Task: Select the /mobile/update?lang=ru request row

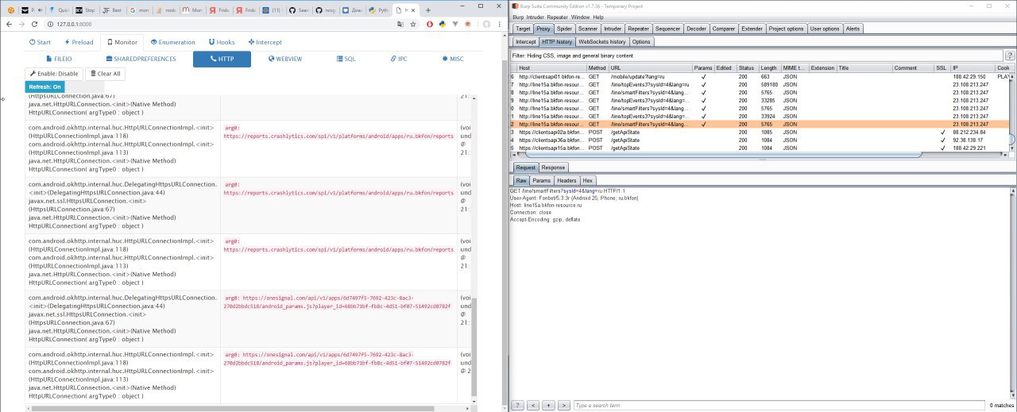Action: pos(759,76)
